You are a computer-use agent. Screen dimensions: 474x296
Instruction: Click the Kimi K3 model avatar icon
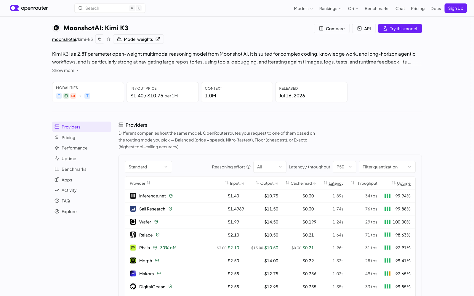click(x=56, y=28)
